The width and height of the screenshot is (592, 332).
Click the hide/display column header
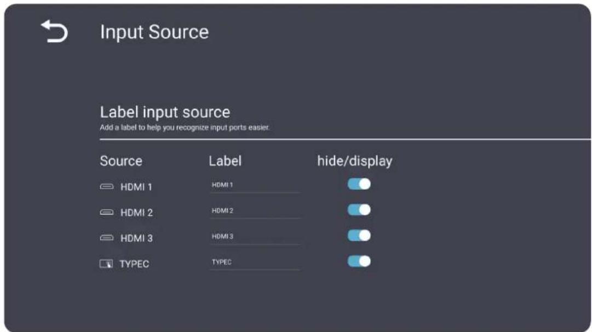pyautogui.click(x=355, y=161)
